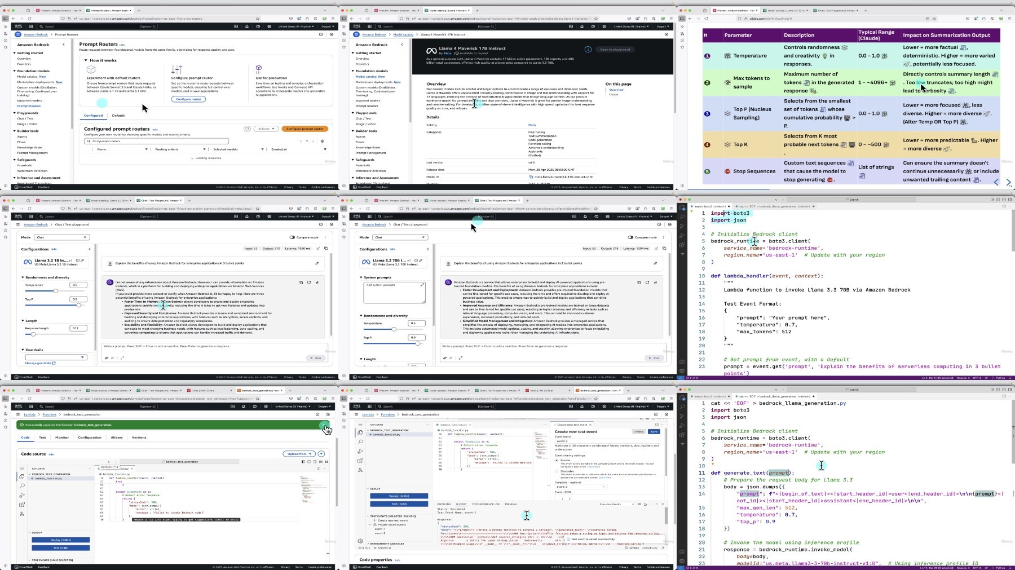Viewport: 1015px width, 570px height.
Task: Dismiss the green success banner
Action: pos(325,425)
